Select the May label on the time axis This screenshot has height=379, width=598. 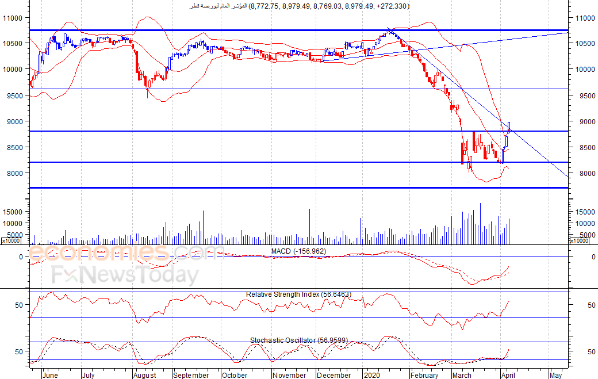[x=556, y=375]
